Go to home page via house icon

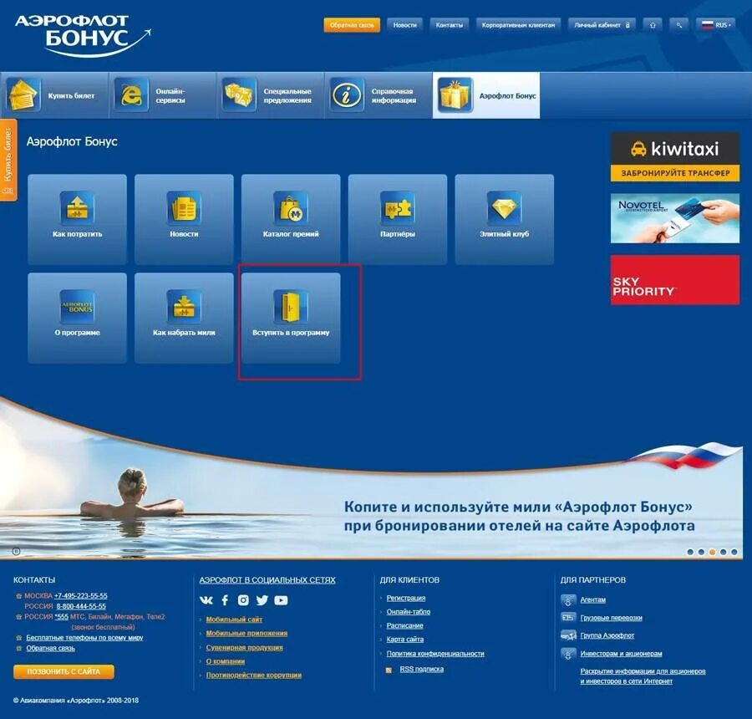coord(653,25)
